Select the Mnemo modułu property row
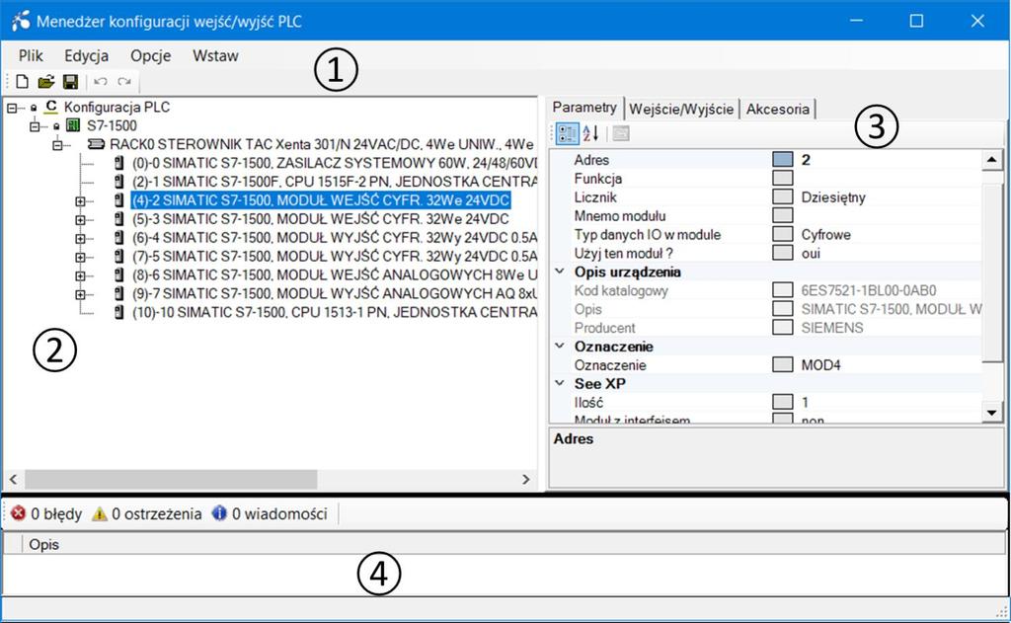The image size is (1011, 623). pyautogui.click(x=766, y=215)
